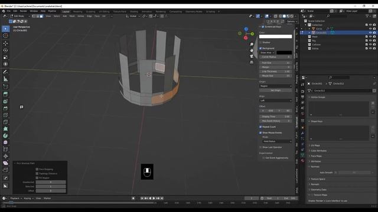Activate the Loop Cut tool

pyautogui.click(x=5, y=115)
